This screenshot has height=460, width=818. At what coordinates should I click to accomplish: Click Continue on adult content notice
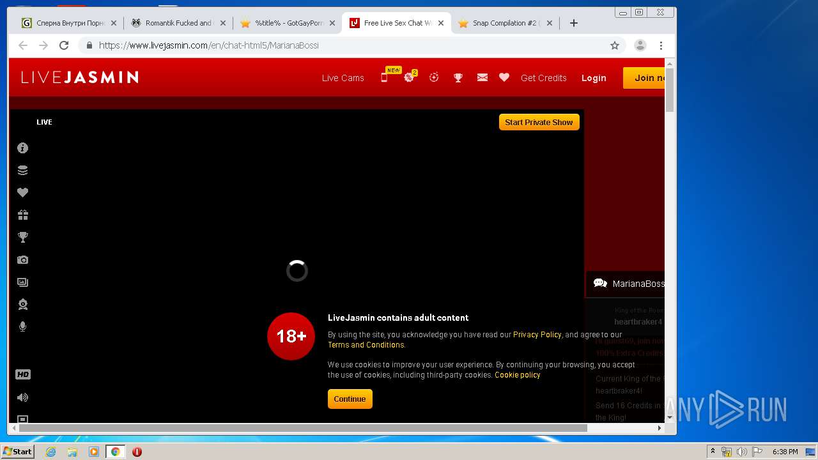(350, 399)
